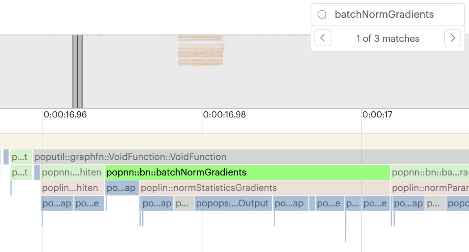469x252 pixels.
Task: Click the magnifier search icon
Action: (x=322, y=15)
